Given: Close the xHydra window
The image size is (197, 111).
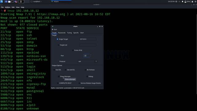Looking at the screenshot, I should (102, 27).
